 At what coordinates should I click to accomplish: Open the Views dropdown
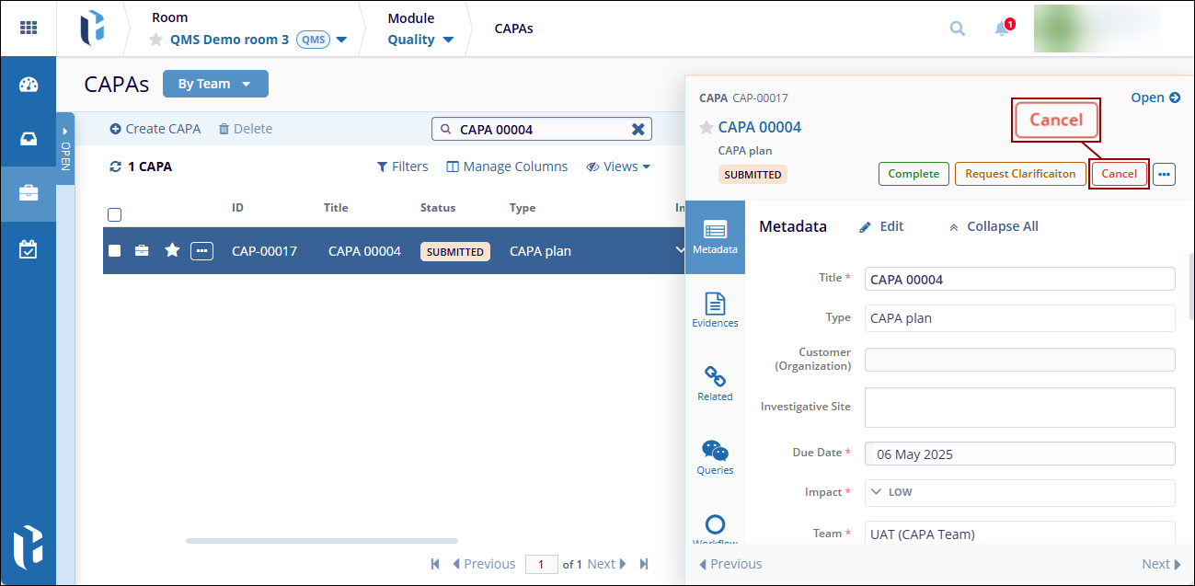(x=618, y=167)
